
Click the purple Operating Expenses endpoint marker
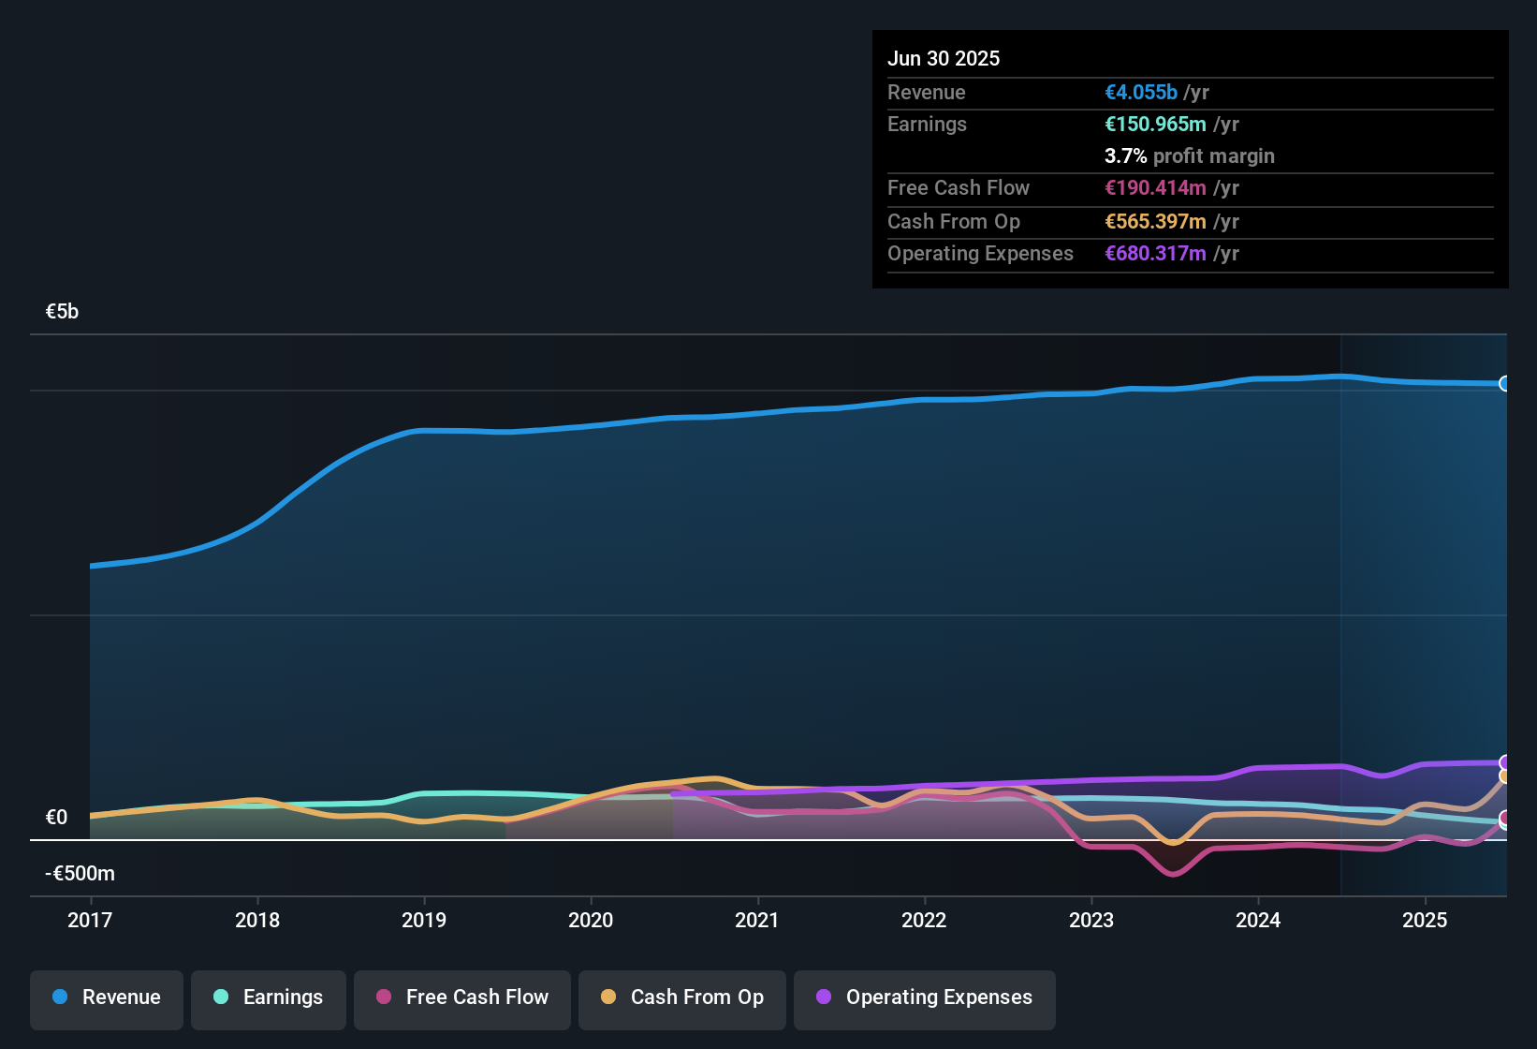(x=1505, y=762)
